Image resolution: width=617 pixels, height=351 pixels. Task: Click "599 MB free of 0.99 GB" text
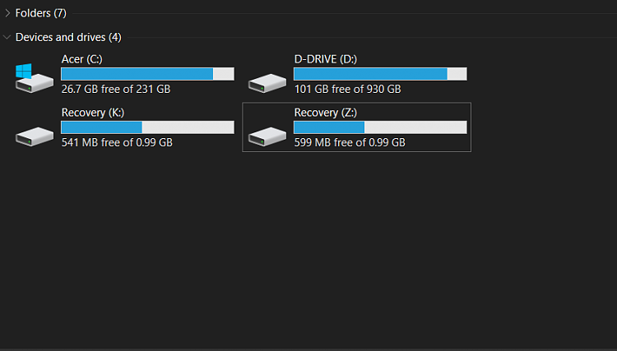350,142
